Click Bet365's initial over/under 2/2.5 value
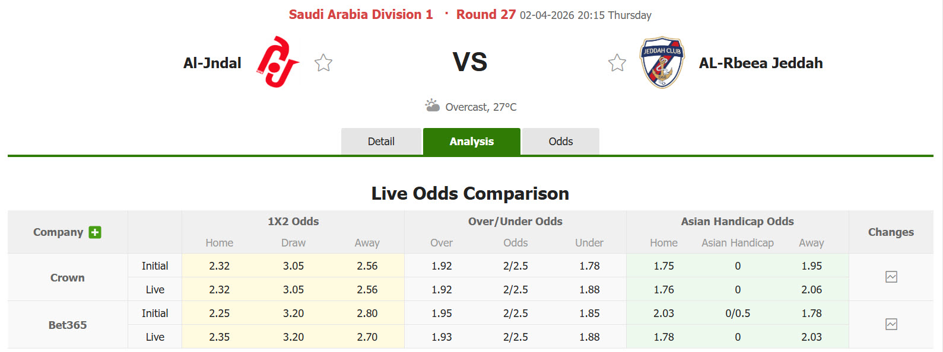Image resolution: width=943 pixels, height=352 pixels. pyautogui.click(x=515, y=313)
